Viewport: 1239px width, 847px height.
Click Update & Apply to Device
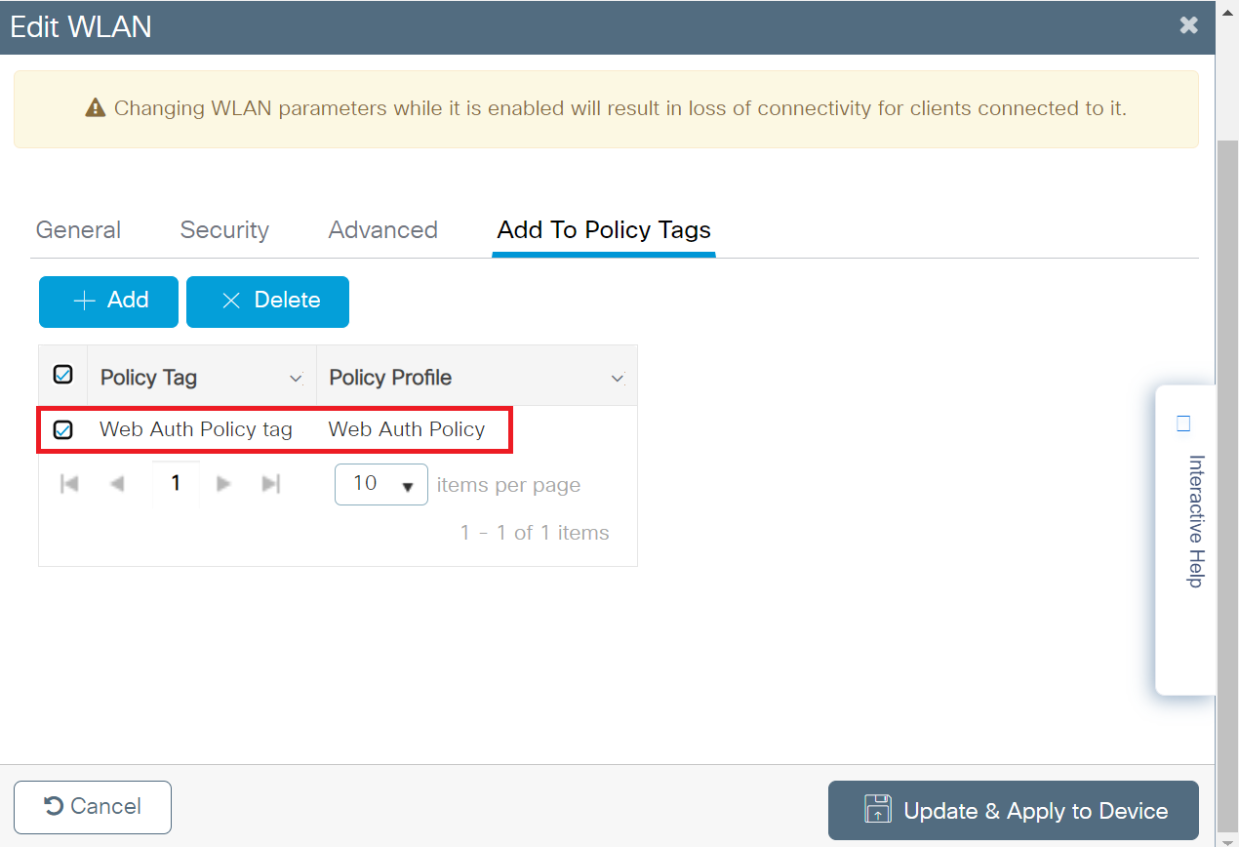1013,811
